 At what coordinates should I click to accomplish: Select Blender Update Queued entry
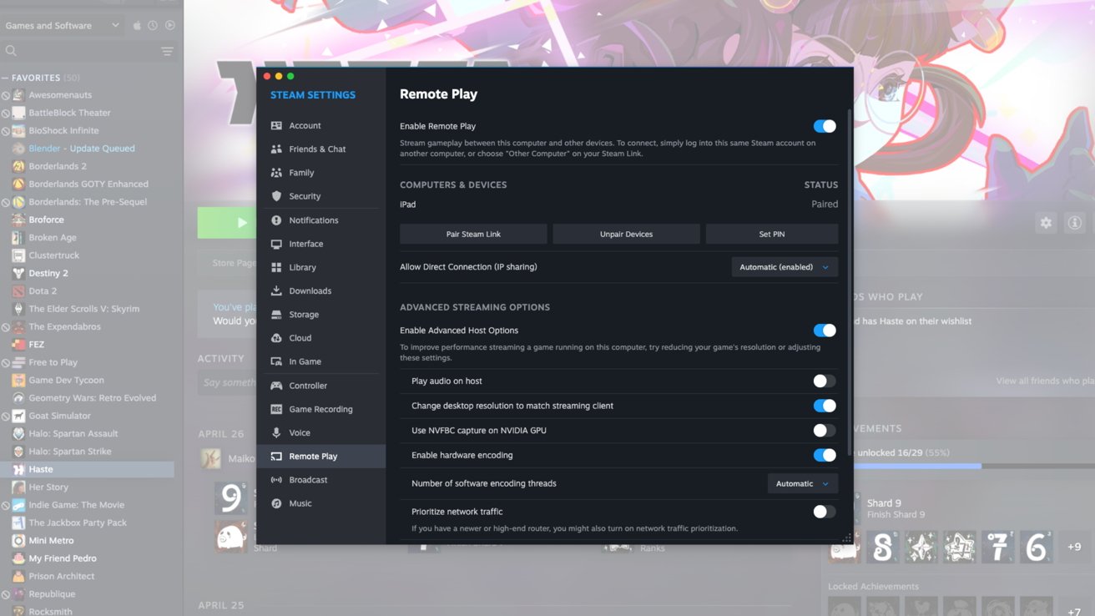pos(82,149)
